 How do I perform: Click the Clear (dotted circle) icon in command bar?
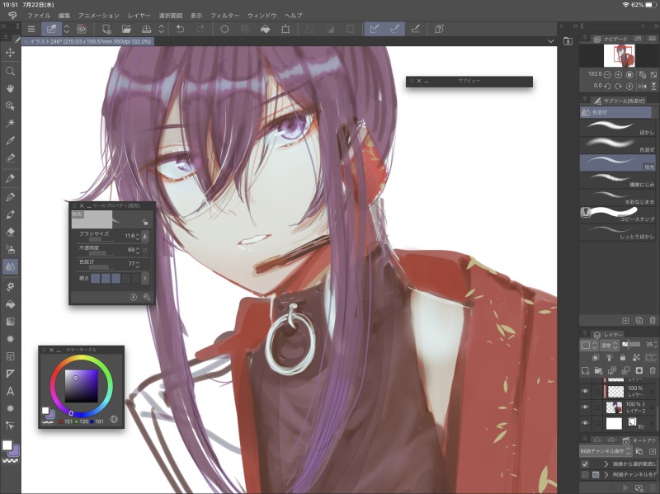pos(224,29)
